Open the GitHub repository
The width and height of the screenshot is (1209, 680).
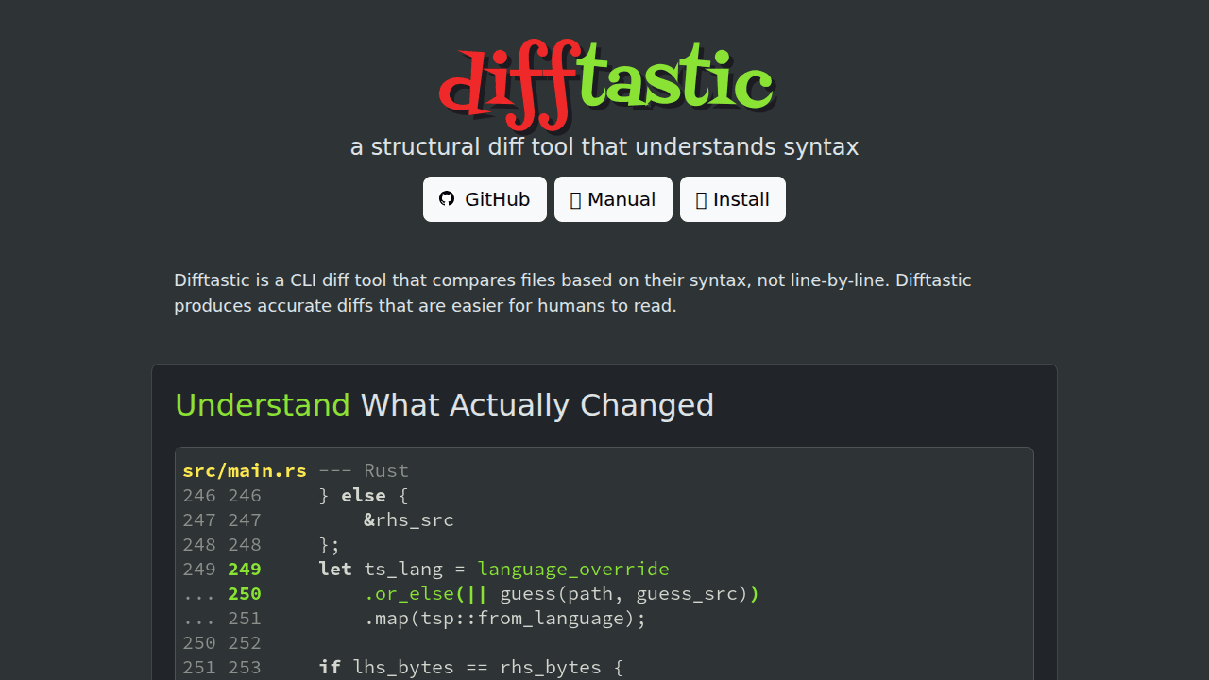point(485,198)
